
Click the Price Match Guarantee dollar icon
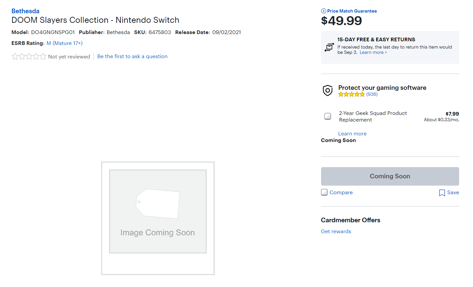pyautogui.click(x=323, y=11)
